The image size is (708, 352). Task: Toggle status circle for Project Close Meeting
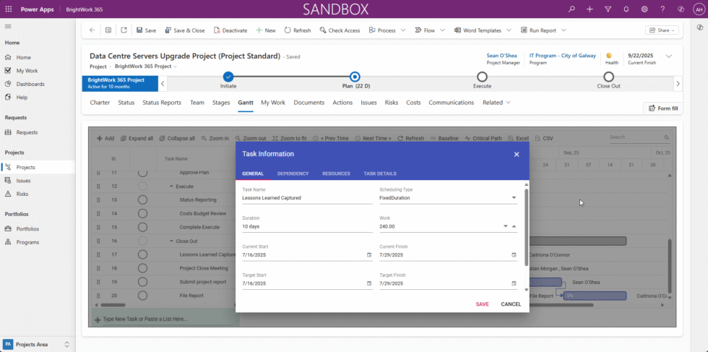tap(142, 268)
